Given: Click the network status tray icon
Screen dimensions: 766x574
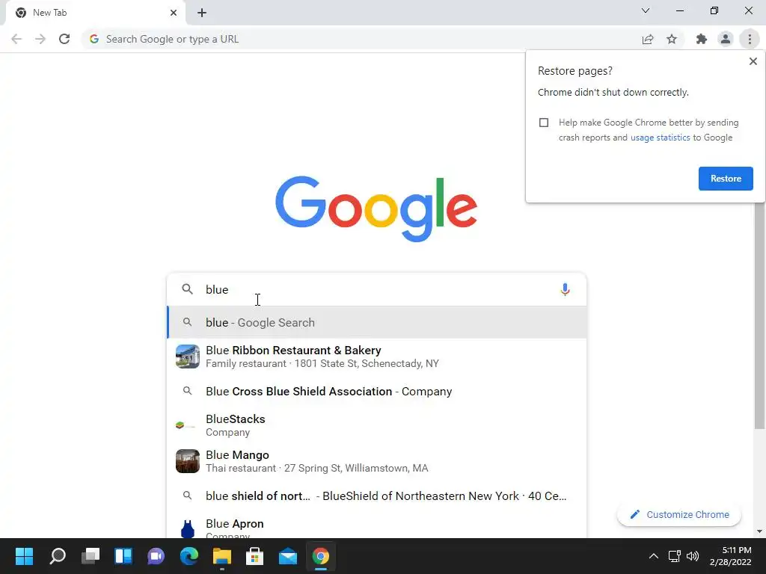Looking at the screenshot, I should [x=675, y=556].
